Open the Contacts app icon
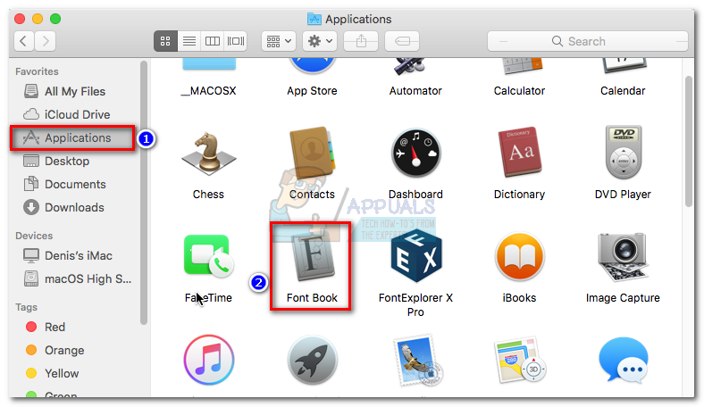Image resolution: width=704 pixels, height=407 pixels. point(313,154)
